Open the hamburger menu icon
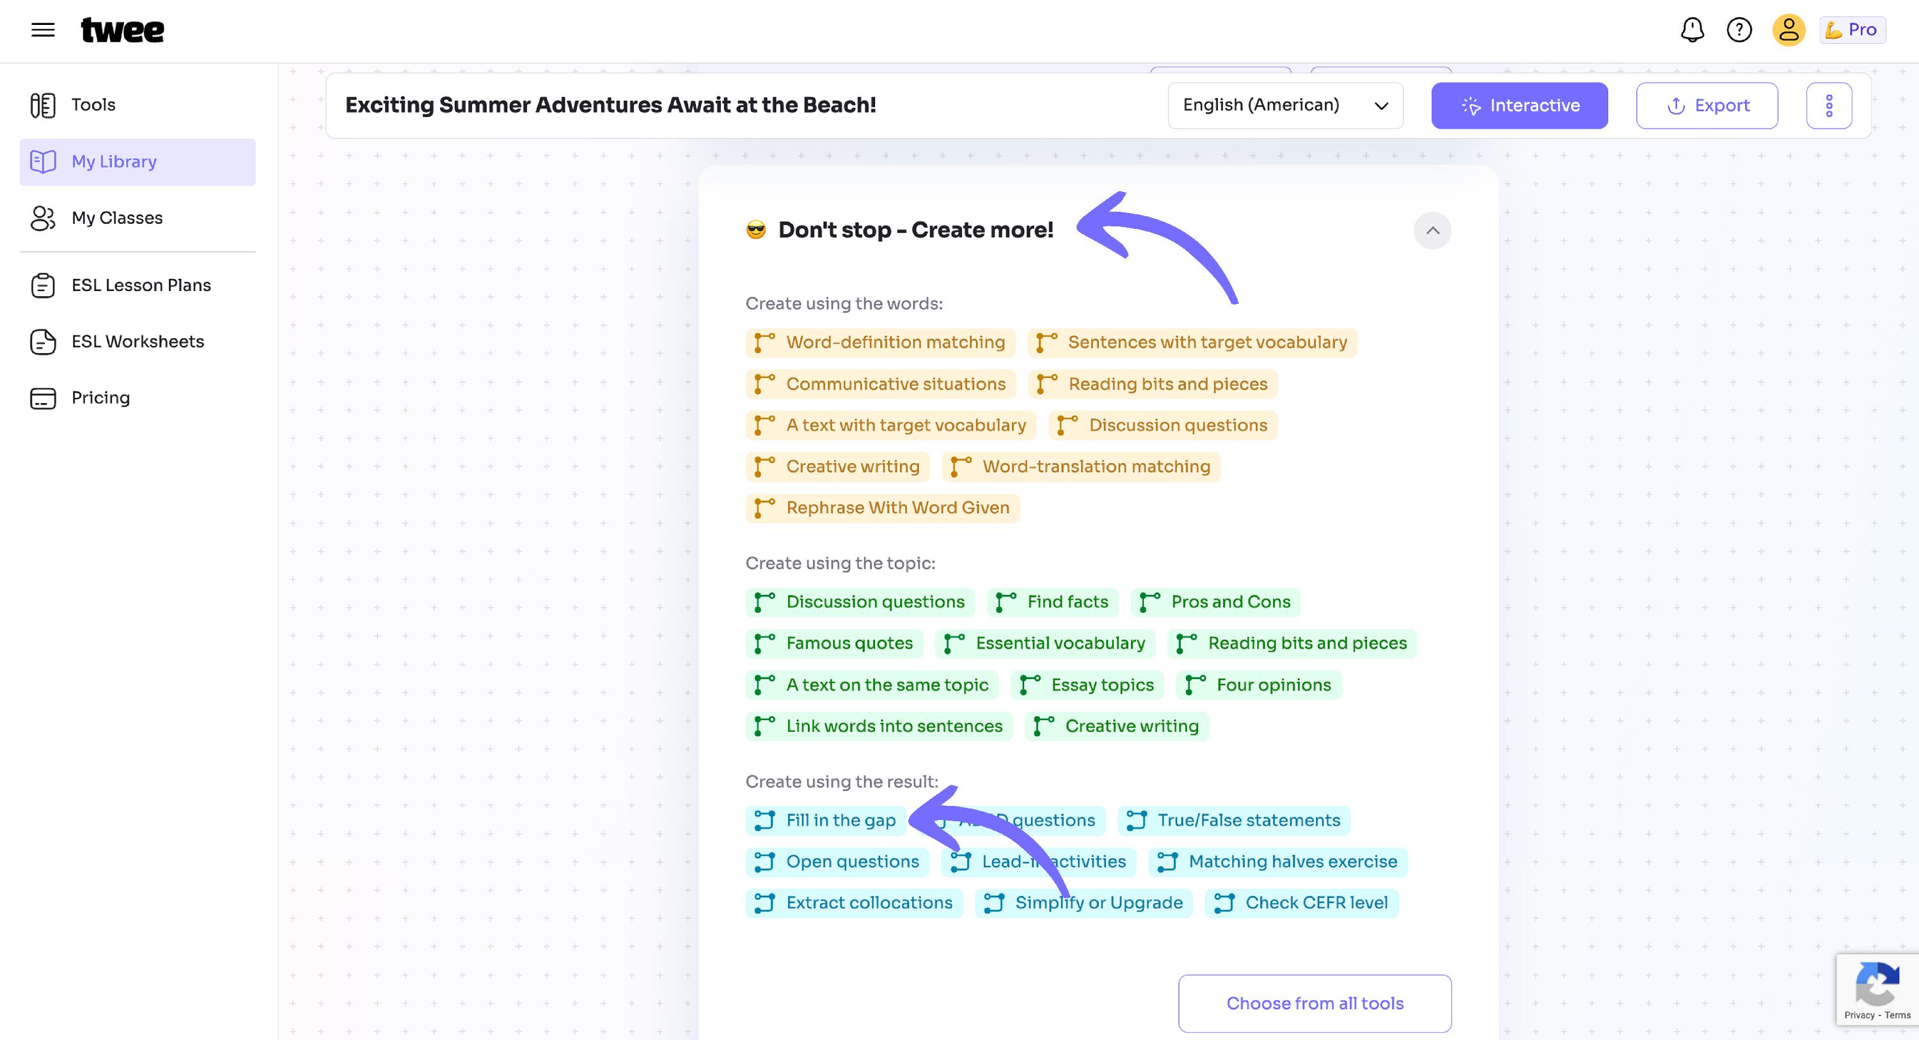This screenshot has width=1919, height=1040. [x=43, y=30]
